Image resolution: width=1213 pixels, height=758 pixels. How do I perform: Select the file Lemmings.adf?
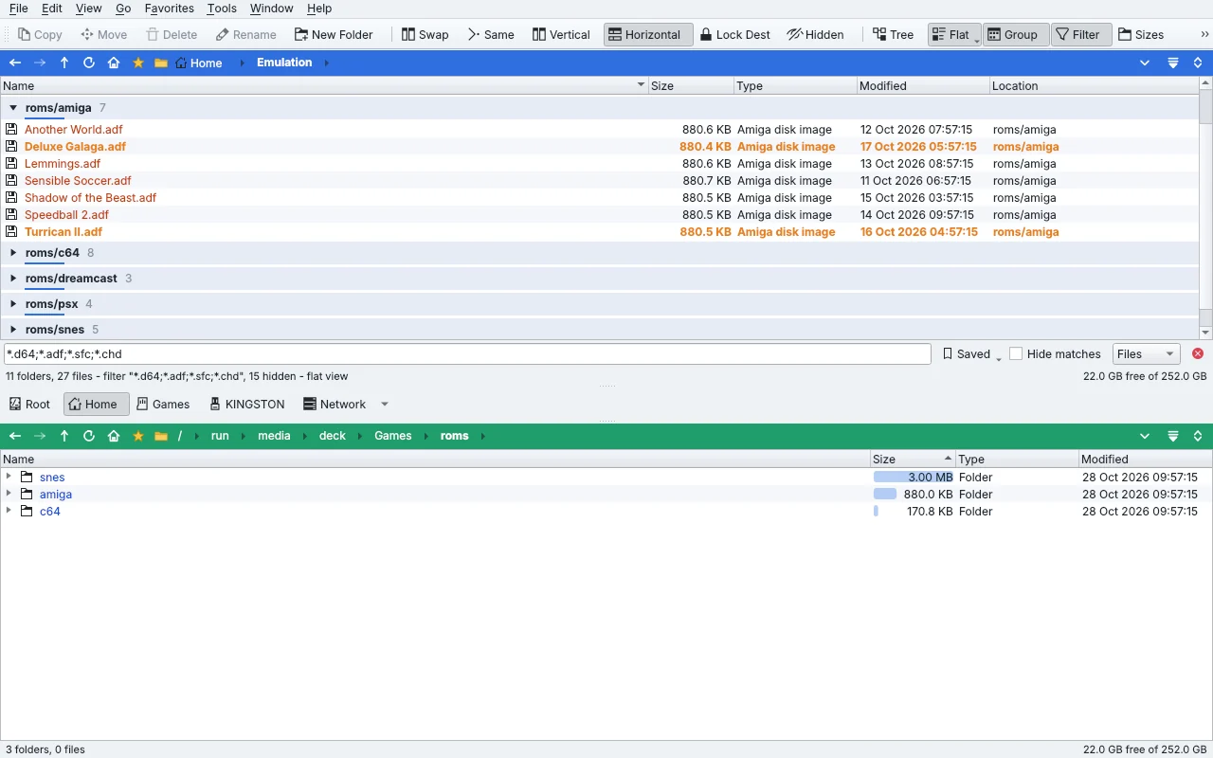(x=63, y=164)
